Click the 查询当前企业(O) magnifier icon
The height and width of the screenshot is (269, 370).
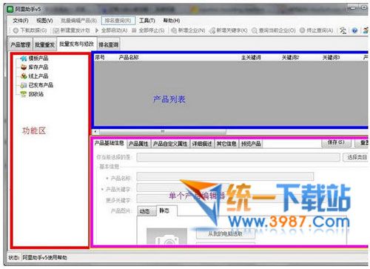coord(255,30)
